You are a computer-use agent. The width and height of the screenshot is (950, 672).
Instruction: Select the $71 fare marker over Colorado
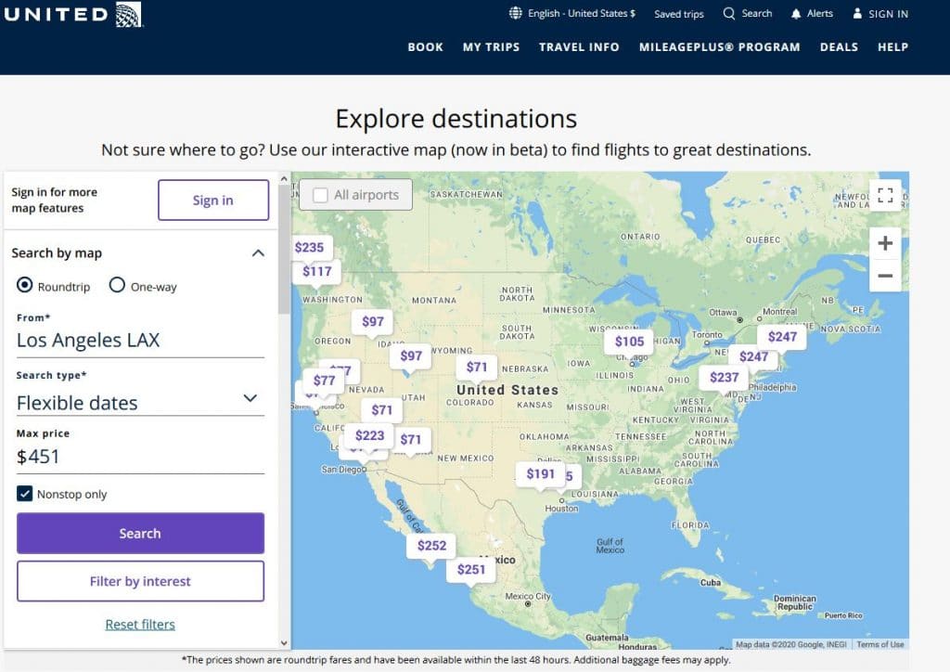[x=477, y=367]
